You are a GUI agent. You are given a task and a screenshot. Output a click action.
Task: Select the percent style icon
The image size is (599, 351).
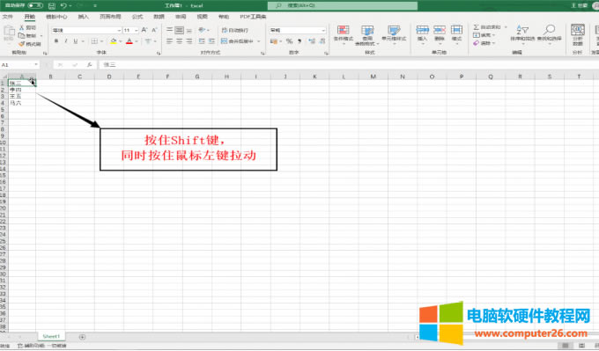click(289, 40)
